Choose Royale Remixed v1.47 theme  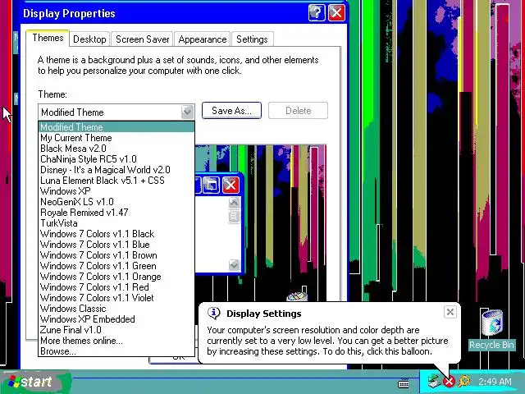coord(116,213)
